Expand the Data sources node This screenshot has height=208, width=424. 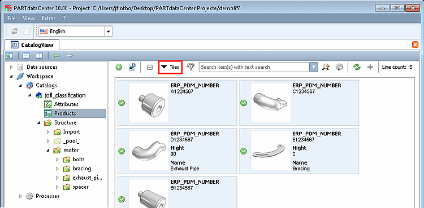11,67
